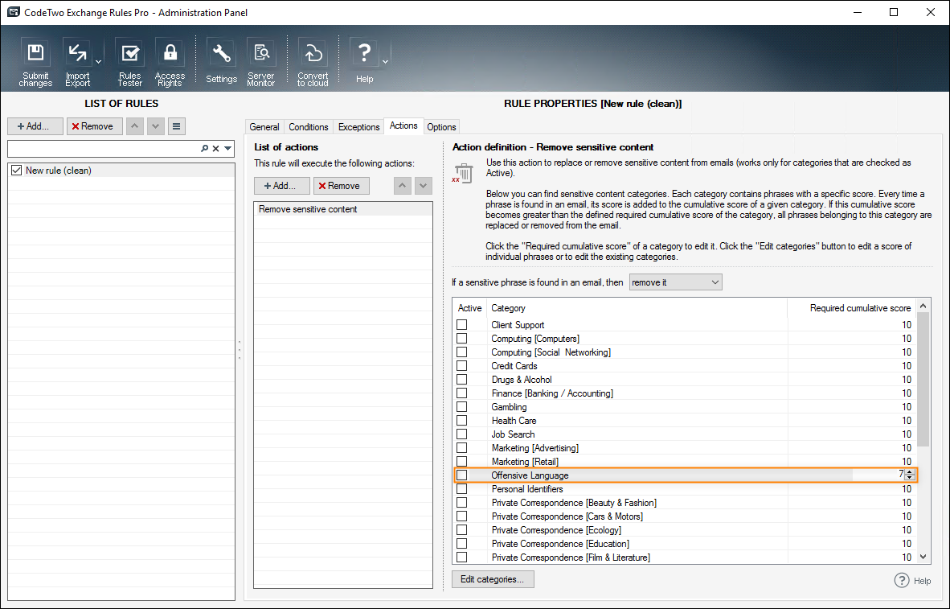Open the Help question mark icon
This screenshot has height=609, width=950.
(x=364, y=62)
